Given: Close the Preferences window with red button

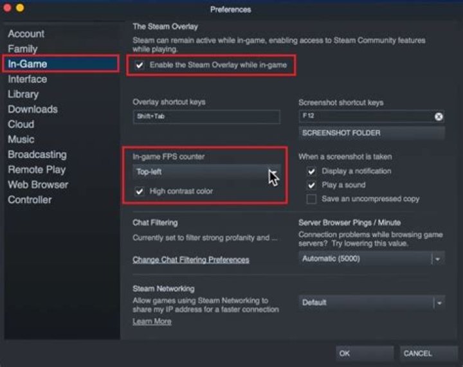Looking at the screenshot, I should pos(7,8).
